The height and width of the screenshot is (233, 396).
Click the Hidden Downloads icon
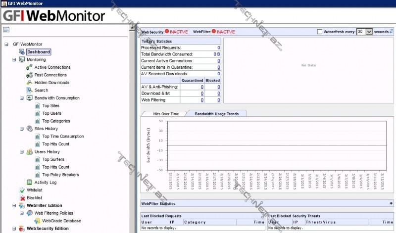pos(30,83)
